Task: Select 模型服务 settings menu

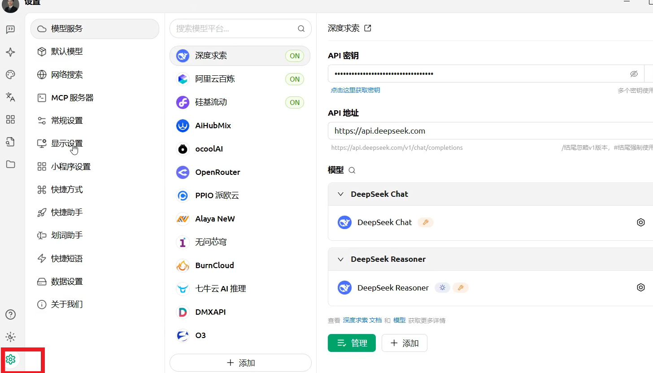Action: [x=95, y=29]
